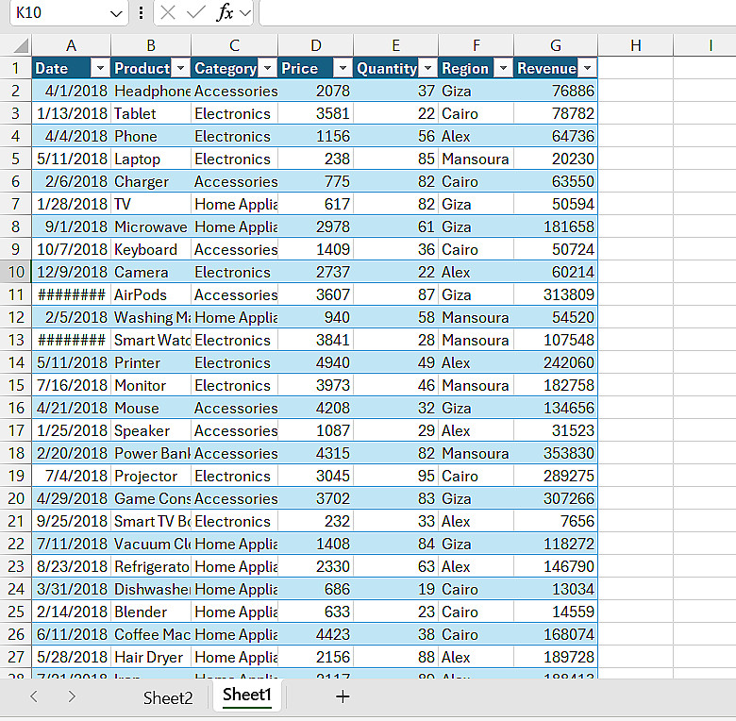Click the Speaker product cell
Viewport: 736px width, 721px height.
coord(151,431)
